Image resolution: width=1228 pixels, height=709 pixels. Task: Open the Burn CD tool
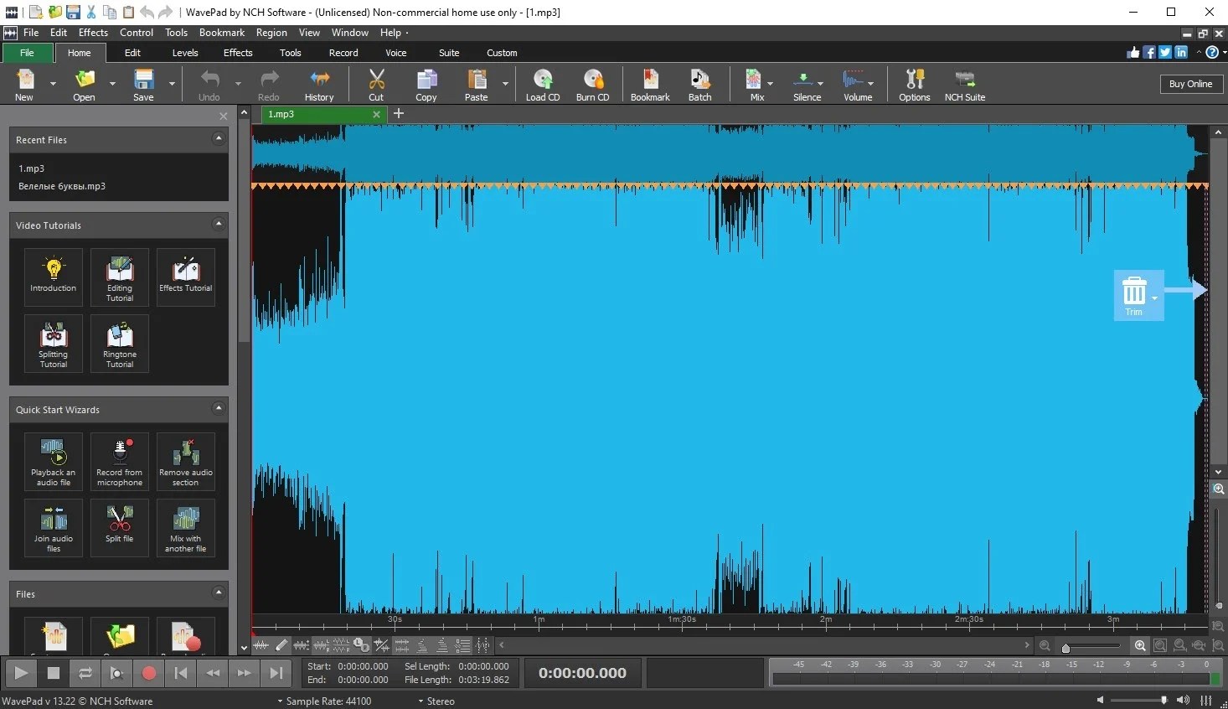tap(592, 84)
